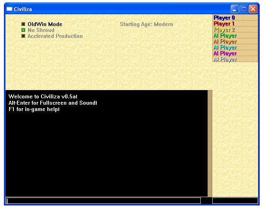Screen dimensions: 262x207
Task: Toggle the Acclerated Production checkbox
Action: click(23, 36)
